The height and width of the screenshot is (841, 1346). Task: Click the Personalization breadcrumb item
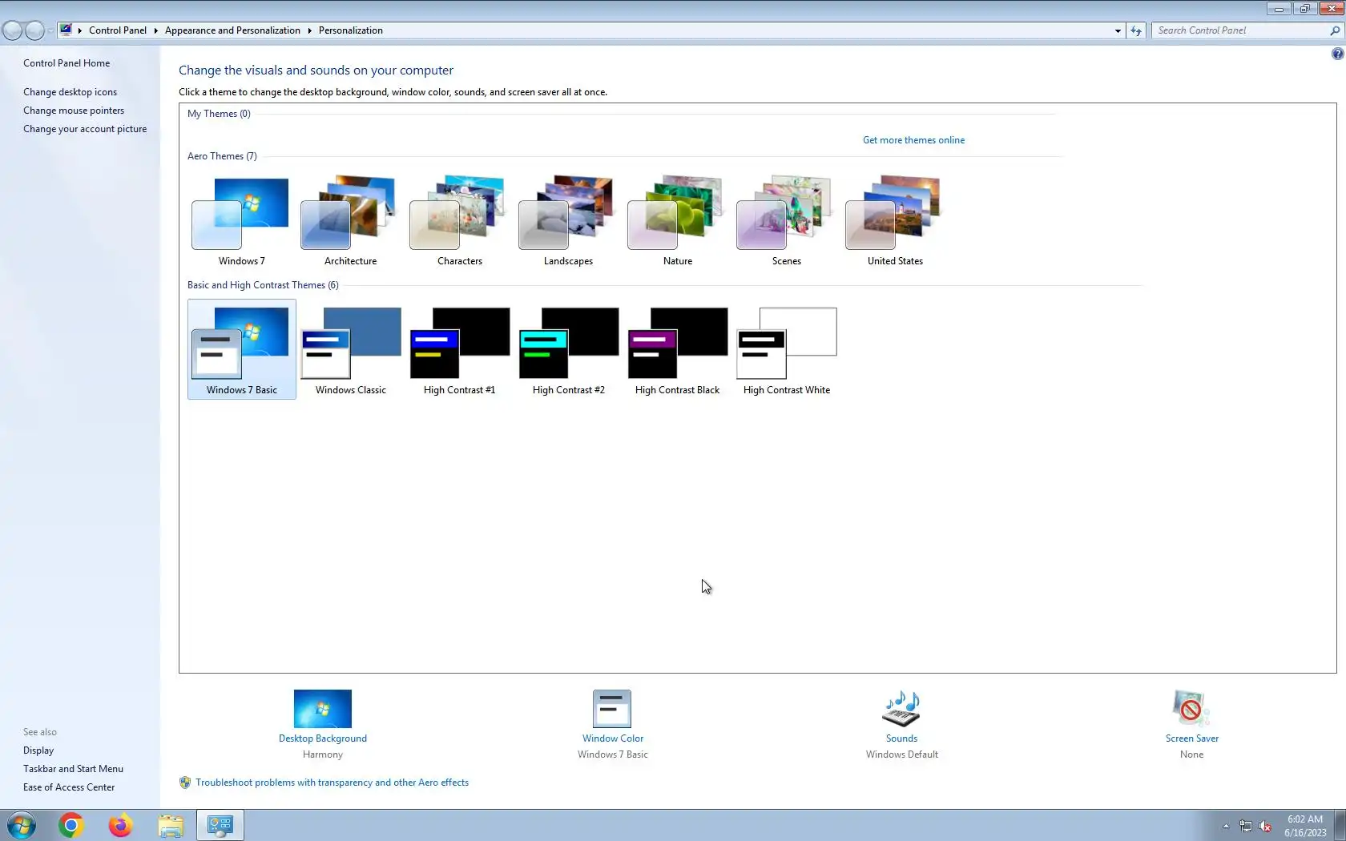[351, 30]
